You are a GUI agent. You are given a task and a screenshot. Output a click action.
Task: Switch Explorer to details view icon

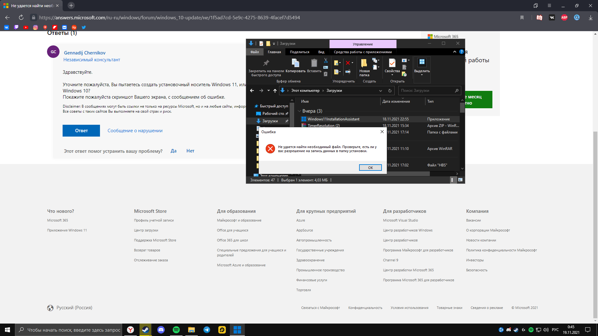pyautogui.click(x=453, y=180)
